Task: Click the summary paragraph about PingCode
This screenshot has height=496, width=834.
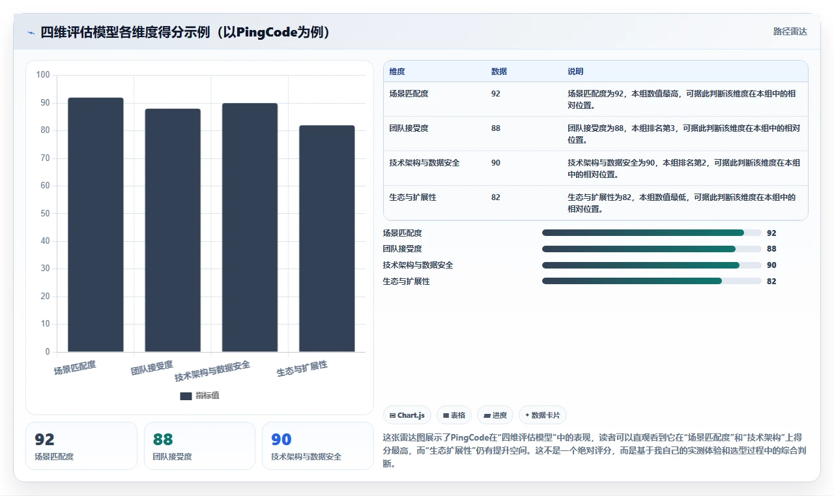Action: [x=594, y=450]
